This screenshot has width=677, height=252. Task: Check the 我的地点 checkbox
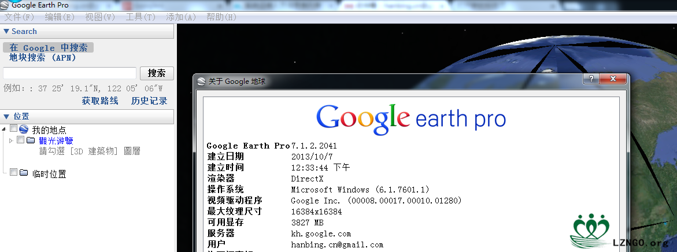(13, 128)
